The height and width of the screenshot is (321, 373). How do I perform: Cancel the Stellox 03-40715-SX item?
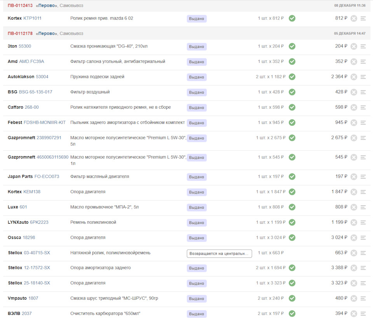click(x=354, y=253)
